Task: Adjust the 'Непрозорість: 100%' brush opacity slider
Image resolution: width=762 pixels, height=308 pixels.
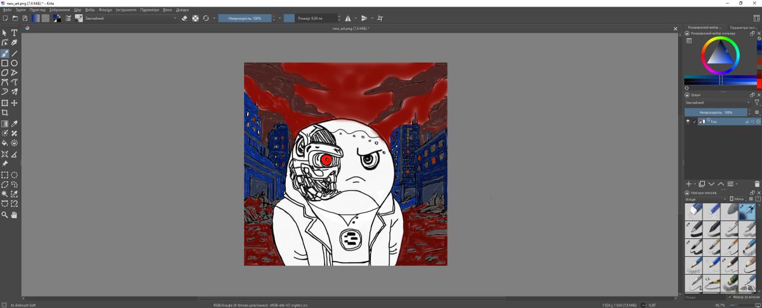Action: [x=244, y=18]
